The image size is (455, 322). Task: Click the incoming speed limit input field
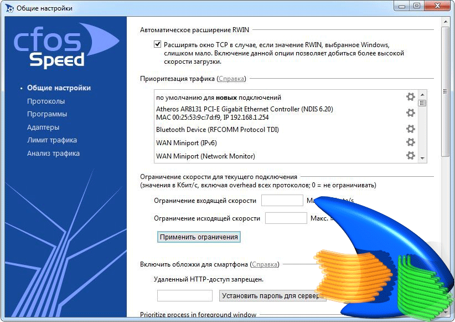[x=282, y=201]
